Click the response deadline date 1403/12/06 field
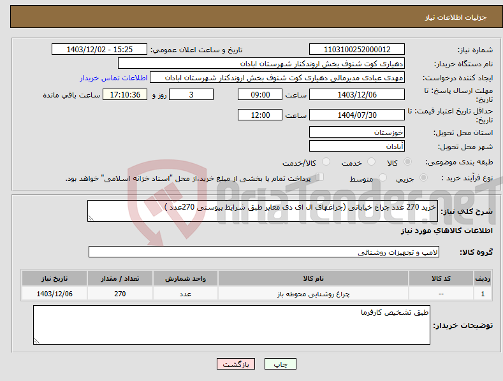This screenshot has height=381, width=503. click(357, 94)
